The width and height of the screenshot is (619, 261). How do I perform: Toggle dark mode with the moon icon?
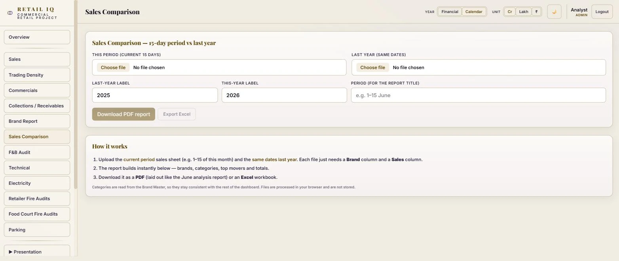(x=554, y=12)
